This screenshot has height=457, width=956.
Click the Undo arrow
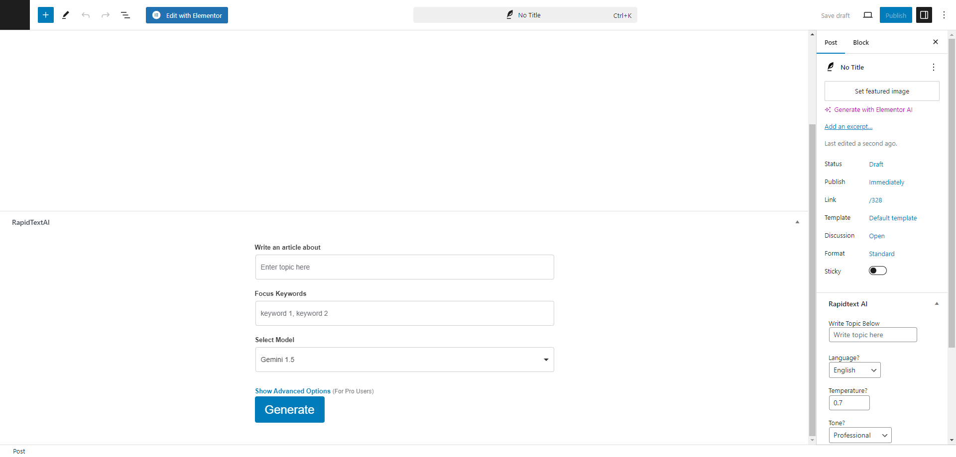[86, 15]
